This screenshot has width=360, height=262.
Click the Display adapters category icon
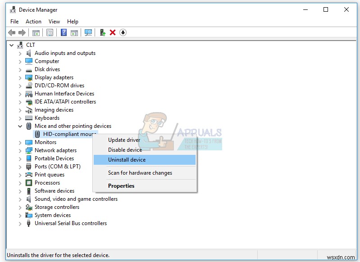(29, 77)
